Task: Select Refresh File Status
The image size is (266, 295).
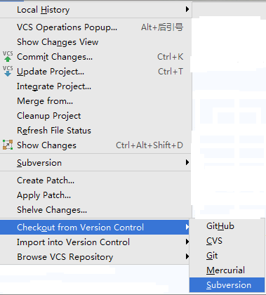Action: (95, 131)
